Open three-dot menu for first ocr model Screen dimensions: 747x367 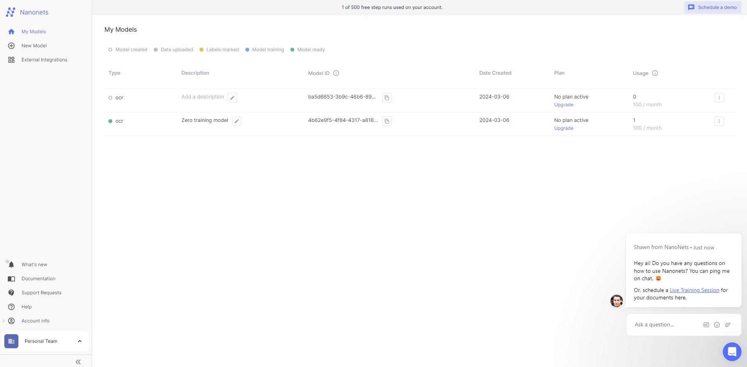(719, 98)
